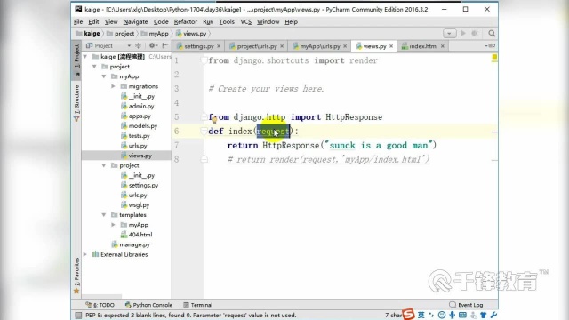Open Search Everywhere magnifier icon

click(x=492, y=34)
